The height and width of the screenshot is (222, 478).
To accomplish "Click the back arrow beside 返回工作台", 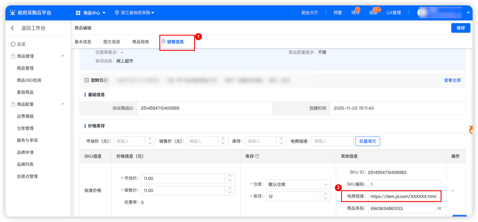I will tap(12, 28).
